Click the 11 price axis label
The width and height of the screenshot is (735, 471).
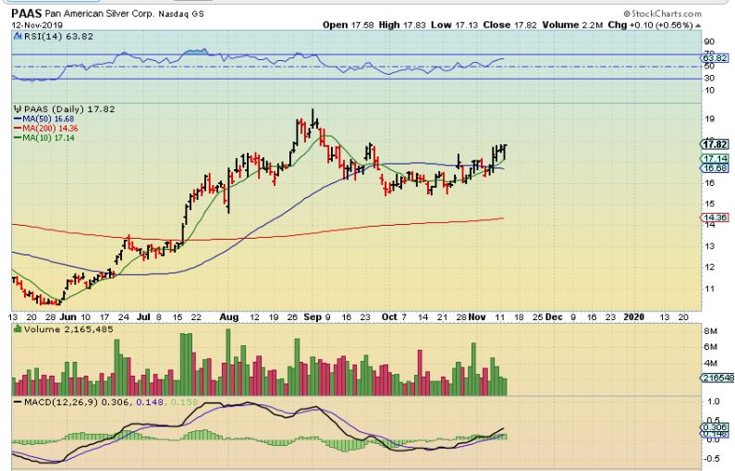710,289
